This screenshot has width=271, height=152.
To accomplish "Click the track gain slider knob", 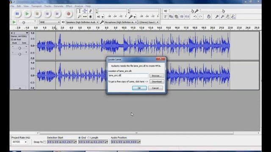I will [x=19, y=48].
